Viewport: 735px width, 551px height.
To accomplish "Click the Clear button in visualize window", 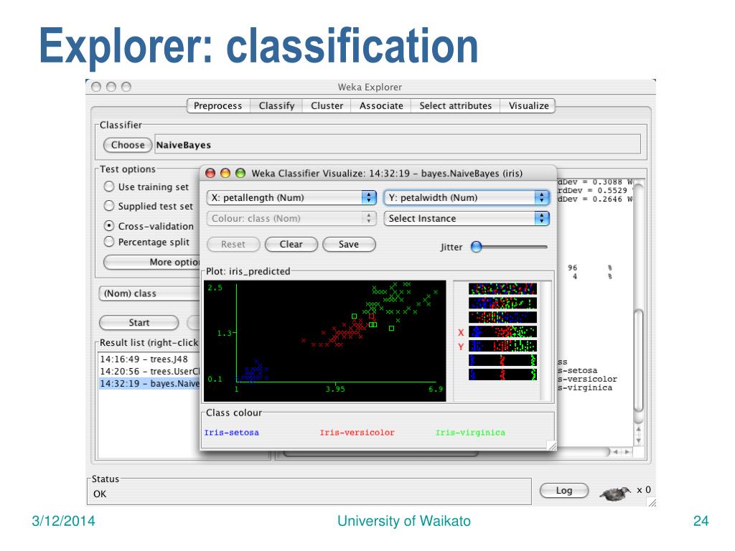I will [x=291, y=244].
